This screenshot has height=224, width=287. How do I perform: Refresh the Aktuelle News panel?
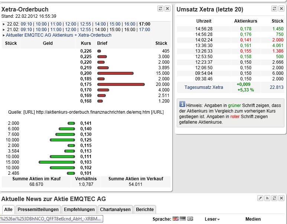(274, 198)
